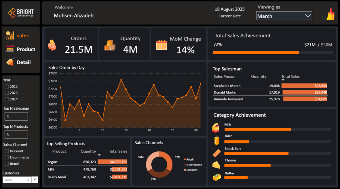340x189 pixels.
Task: Click the Butter category icon
Action: pyautogui.click(x=216, y=177)
